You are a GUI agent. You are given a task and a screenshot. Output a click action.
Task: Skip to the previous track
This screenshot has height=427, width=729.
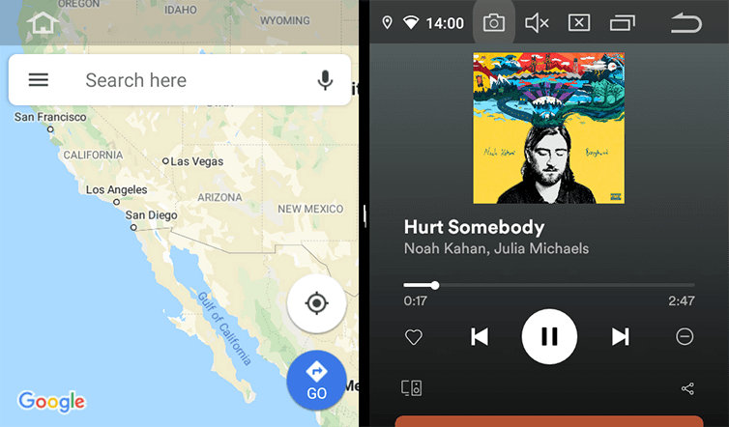tap(480, 337)
